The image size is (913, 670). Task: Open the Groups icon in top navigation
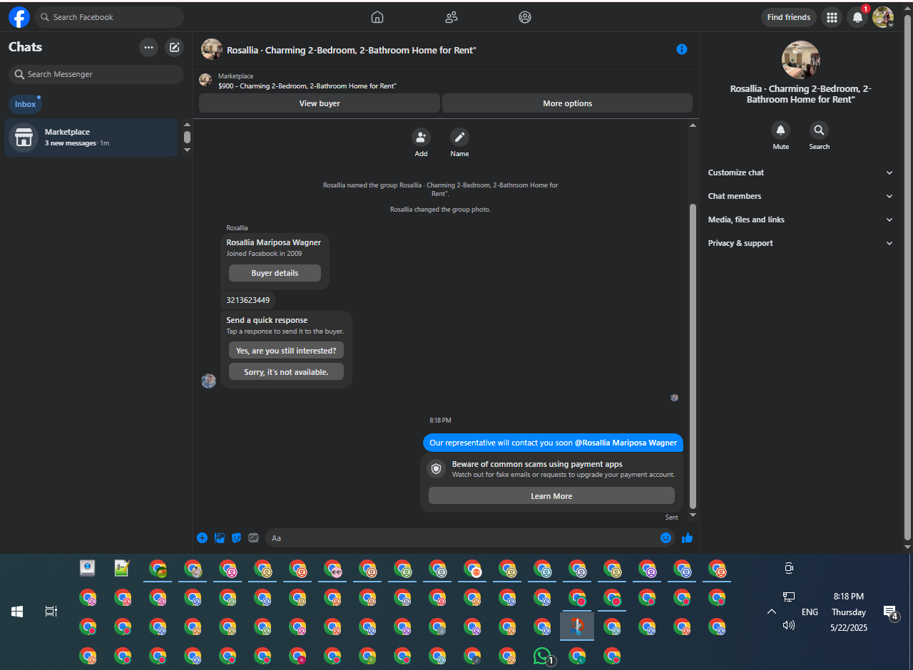[525, 17]
